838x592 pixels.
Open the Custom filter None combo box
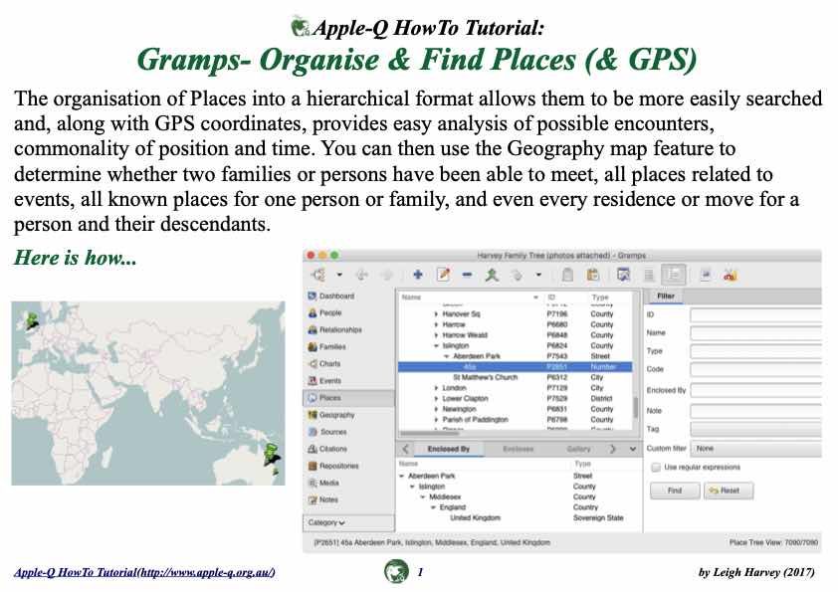click(756, 449)
